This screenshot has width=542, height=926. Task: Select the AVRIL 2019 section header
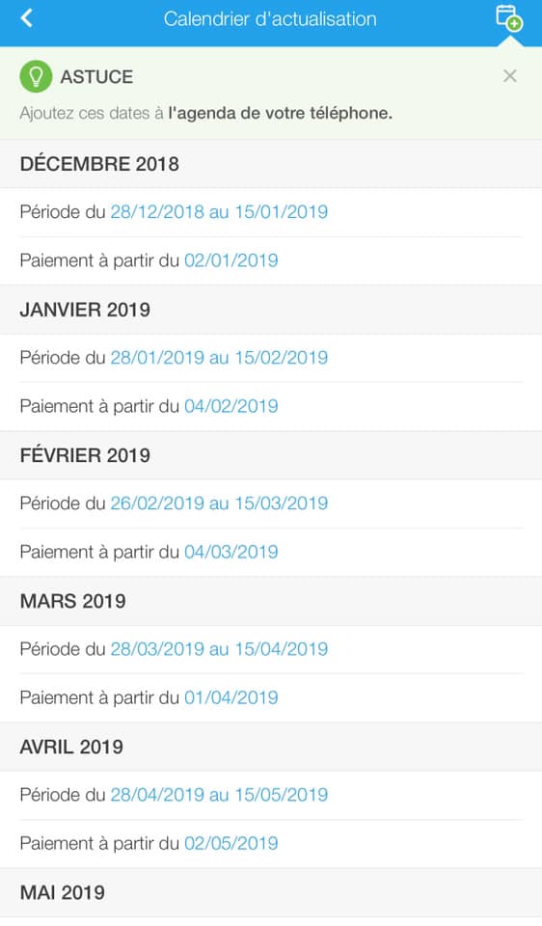pyautogui.click(x=271, y=747)
